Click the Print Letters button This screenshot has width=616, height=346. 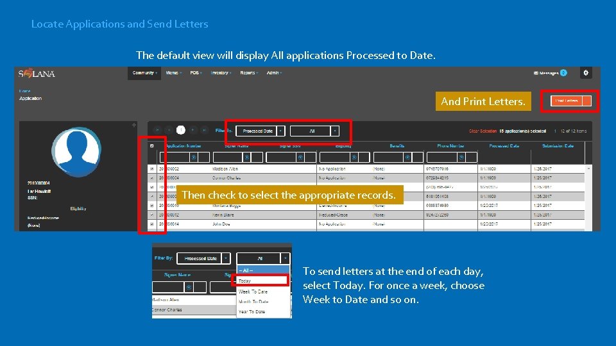click(567, 101)
